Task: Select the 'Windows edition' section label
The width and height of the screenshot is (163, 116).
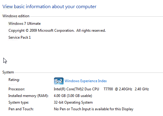Action: [x=16, y=16]
